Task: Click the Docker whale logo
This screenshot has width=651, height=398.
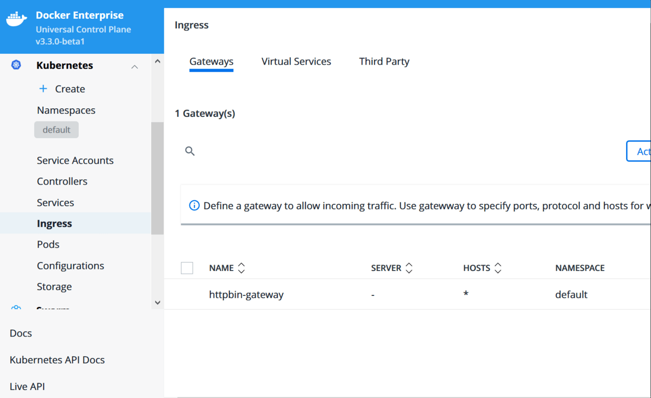Action: pyautogui.click(x=16, y=19)
